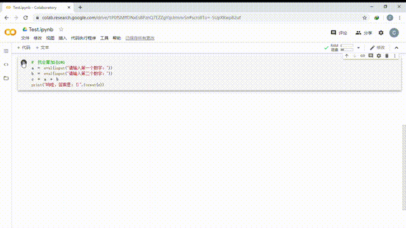Open the 评论 comments button
This screenshot has width=406, height=228.
point(339,33)
